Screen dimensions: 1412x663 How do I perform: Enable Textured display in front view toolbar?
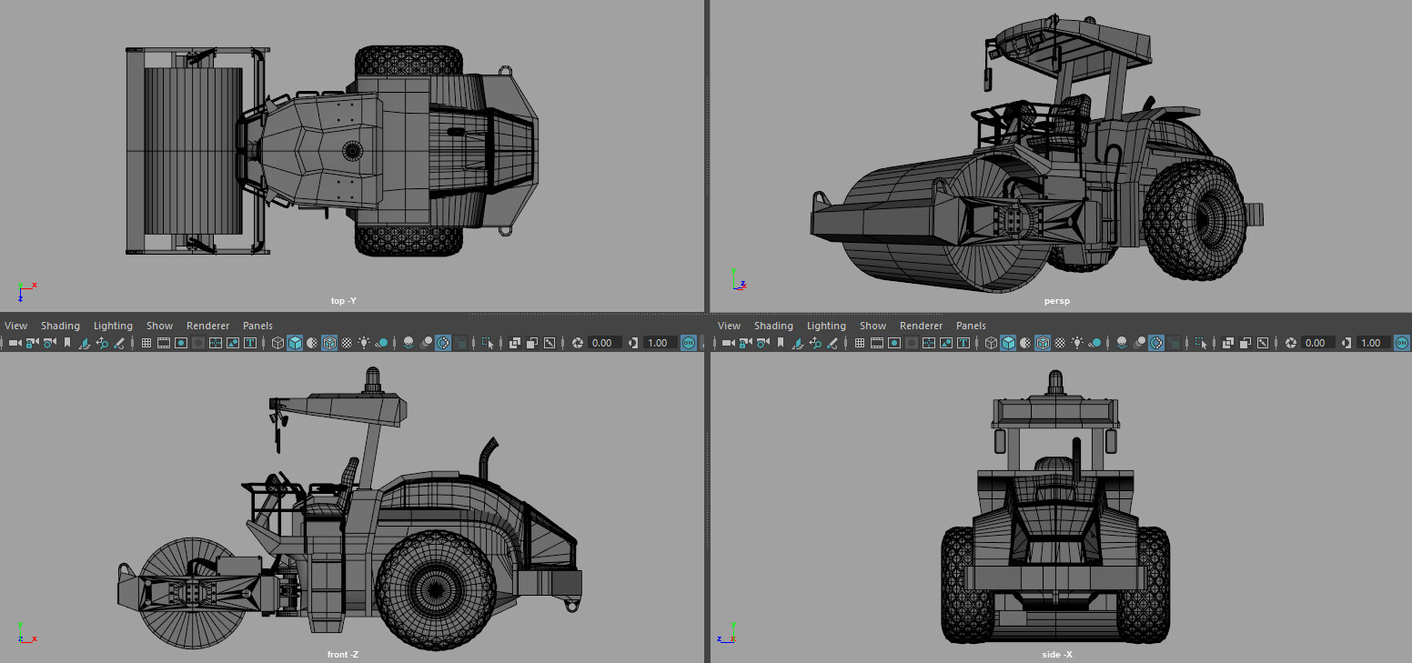coord(347,343)
